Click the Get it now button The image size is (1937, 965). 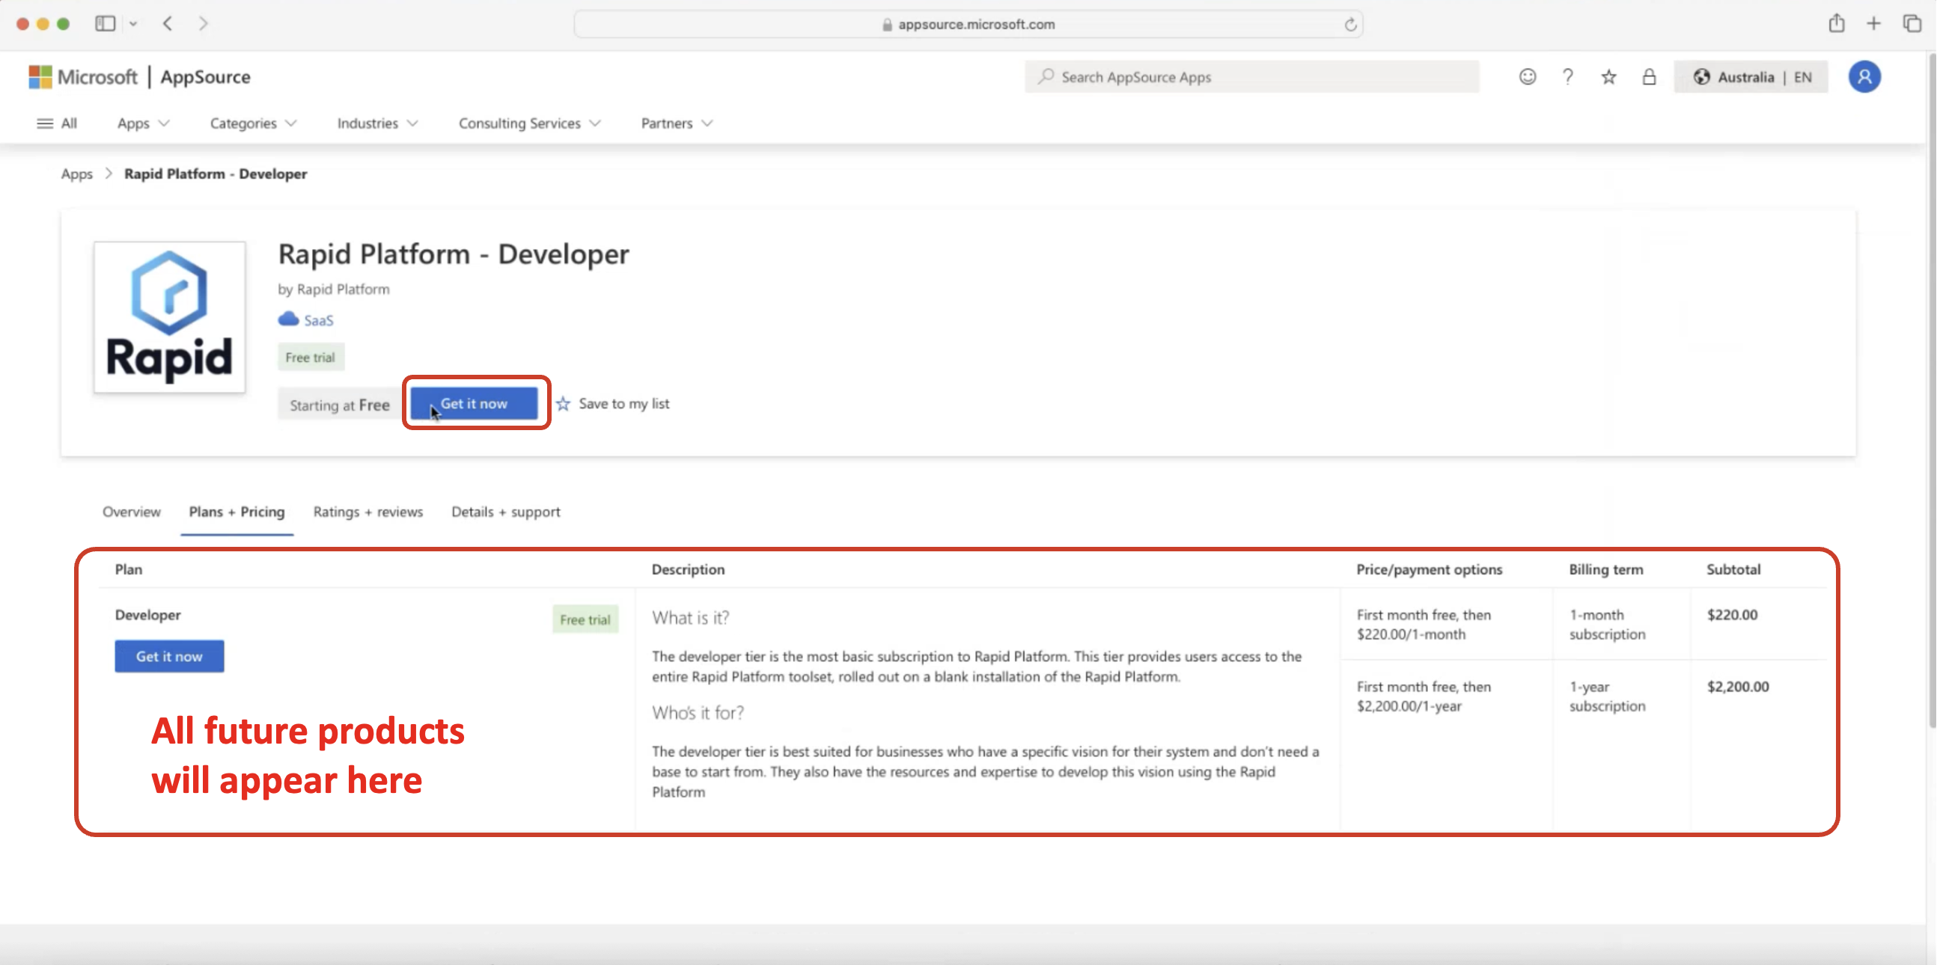[x=475, y=403]
